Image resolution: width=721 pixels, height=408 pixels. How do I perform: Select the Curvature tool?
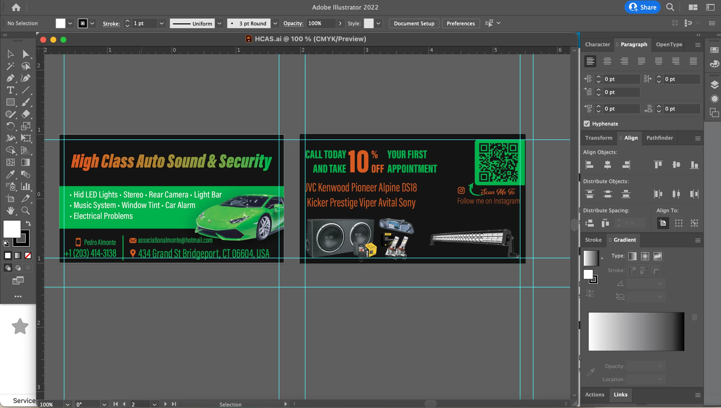click(x=26, y=78)
